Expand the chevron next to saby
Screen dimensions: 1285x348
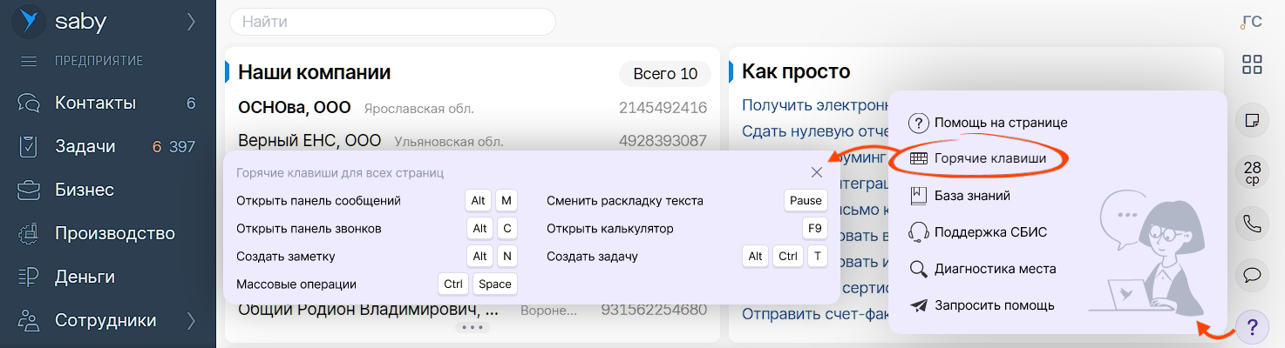tap(191, 23)
